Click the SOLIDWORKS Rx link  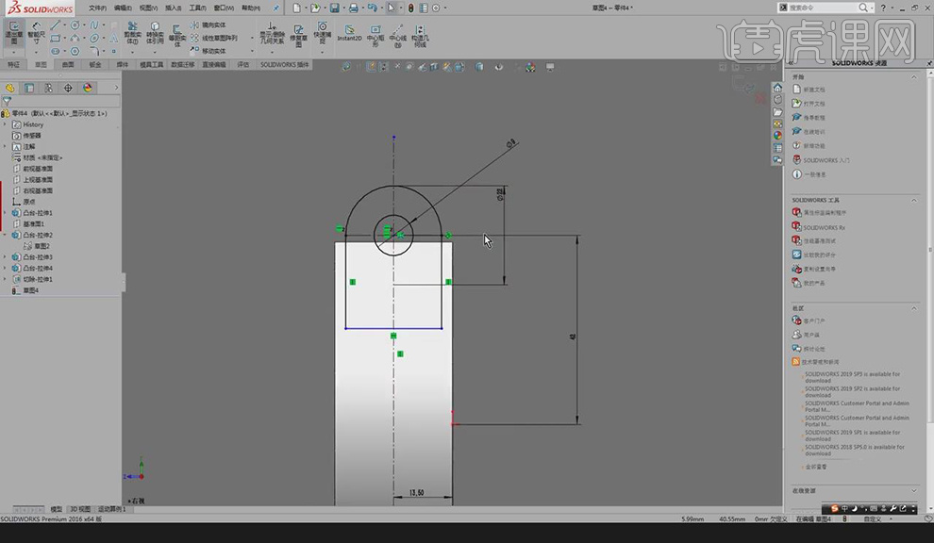pyautogui.click(x=824, y=227)
